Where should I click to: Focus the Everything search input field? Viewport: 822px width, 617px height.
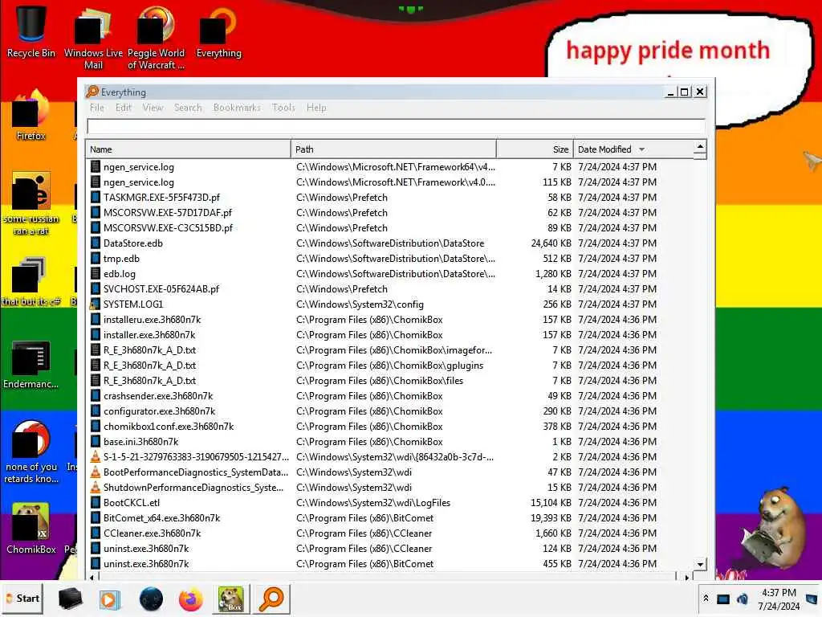pyautogui.click(x=397, y=126)
